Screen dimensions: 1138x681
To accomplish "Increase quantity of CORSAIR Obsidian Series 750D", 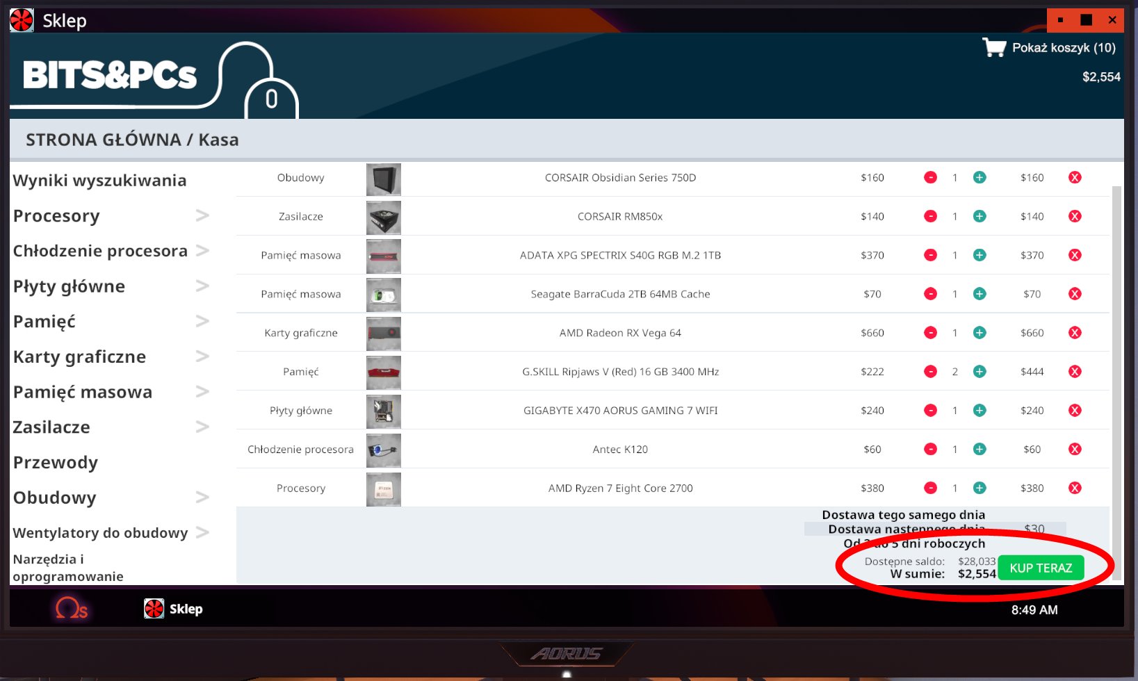I will coord(980,177).
